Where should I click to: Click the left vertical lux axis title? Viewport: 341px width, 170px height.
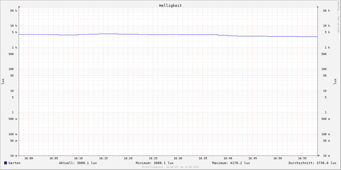(x=3, y=81)
